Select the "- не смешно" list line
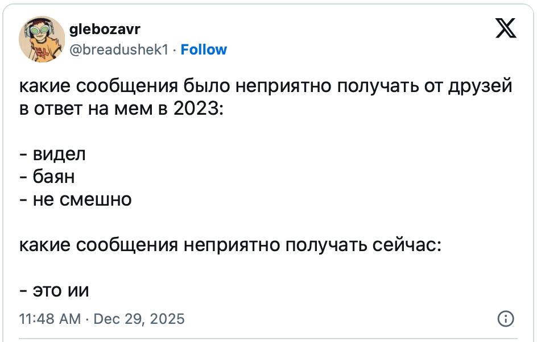537x342 pixels. [75, 199]
